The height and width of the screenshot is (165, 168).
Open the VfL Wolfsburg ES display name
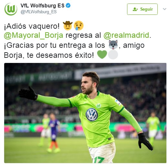pos(43,5)
